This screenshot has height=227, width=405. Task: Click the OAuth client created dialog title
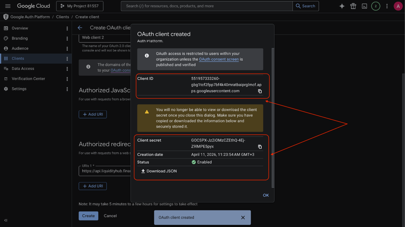(164, 34)
